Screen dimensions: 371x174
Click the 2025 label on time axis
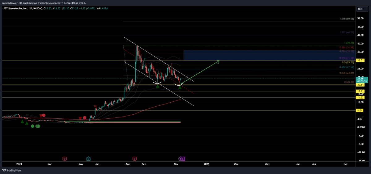(x=206, y=164)
